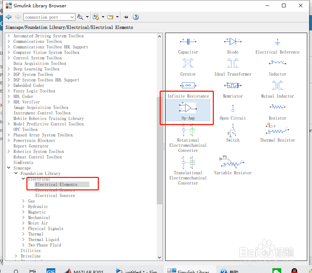This screenshot has height=273, width=312.
Task: Select the Thermal Resistor block icon
Action: click(277, 129)
